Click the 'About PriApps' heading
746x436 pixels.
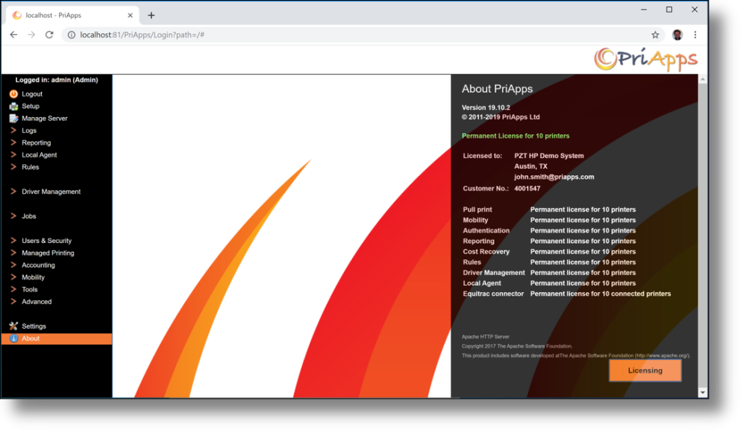pyautogui.click(x=497, y=89)
